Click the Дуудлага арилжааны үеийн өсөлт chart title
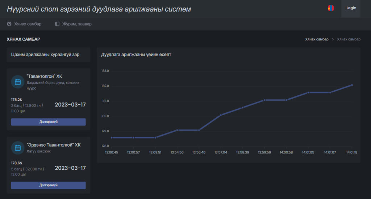This screenshot has width=371, height=199. coord(136,55)
